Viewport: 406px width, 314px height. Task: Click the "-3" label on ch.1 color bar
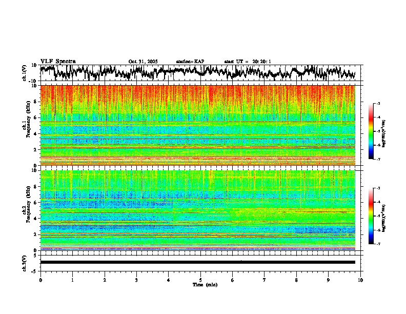[378, 103]
